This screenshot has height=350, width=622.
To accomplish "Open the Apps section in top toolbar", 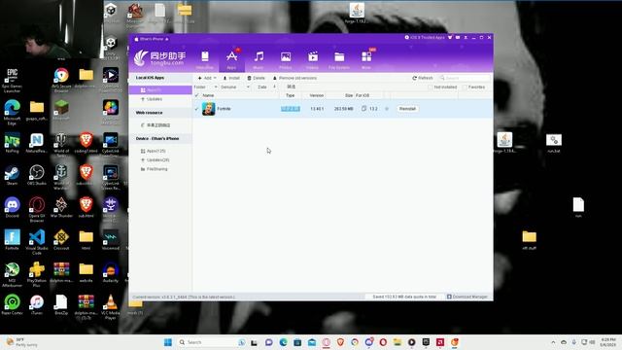I will click(x=231, y=59).
